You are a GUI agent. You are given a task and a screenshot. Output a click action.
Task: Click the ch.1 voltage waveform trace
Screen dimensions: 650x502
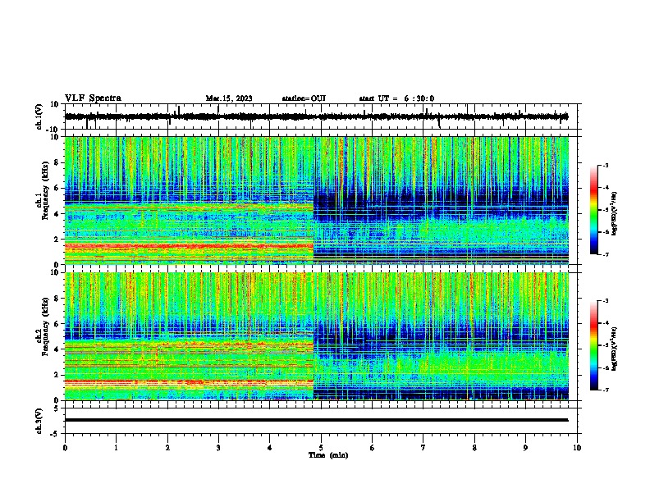[x=316, y=116]
